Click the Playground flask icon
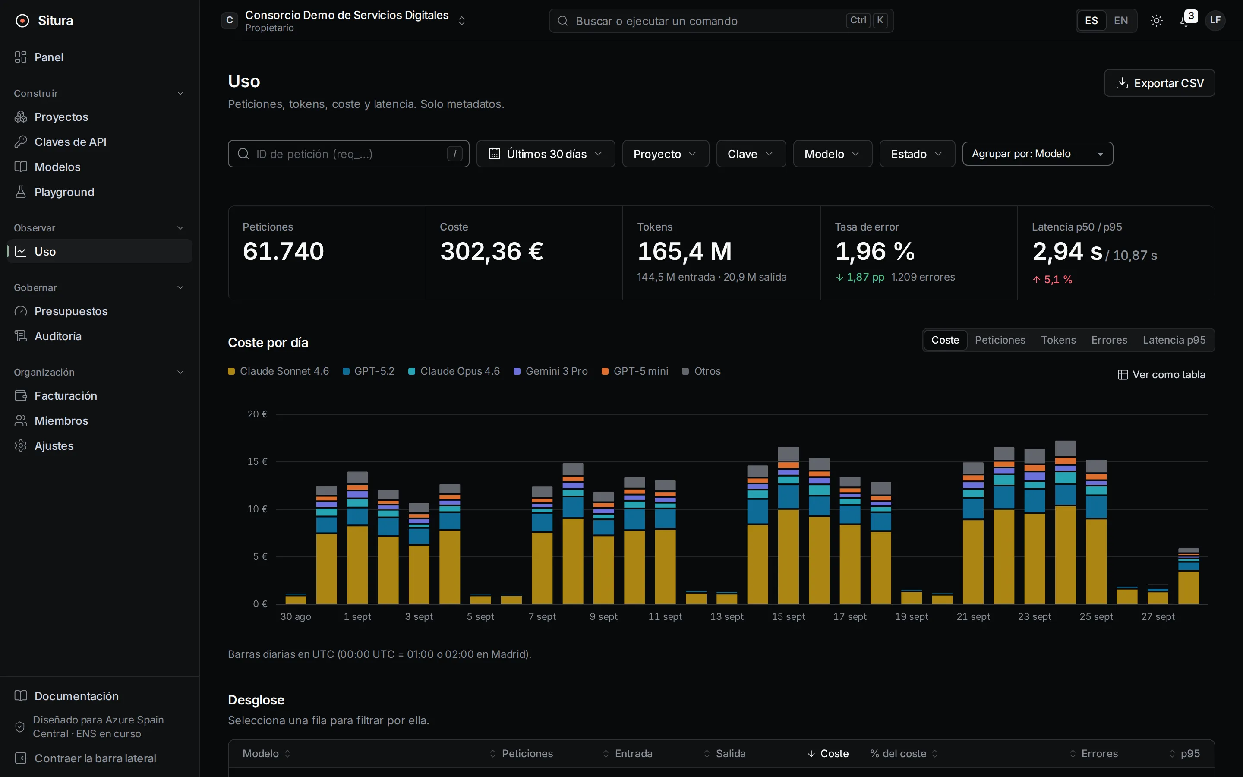 [21, 192]
